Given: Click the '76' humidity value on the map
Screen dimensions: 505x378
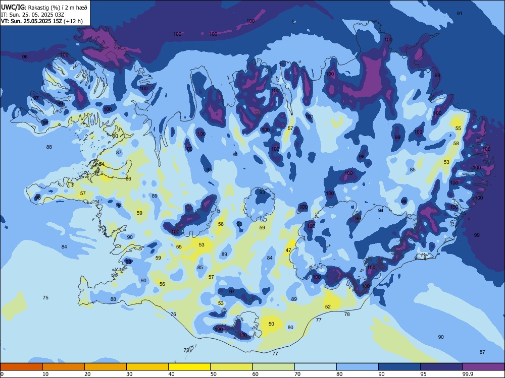Looking at the screenshot, I should [x=173, y=314].
